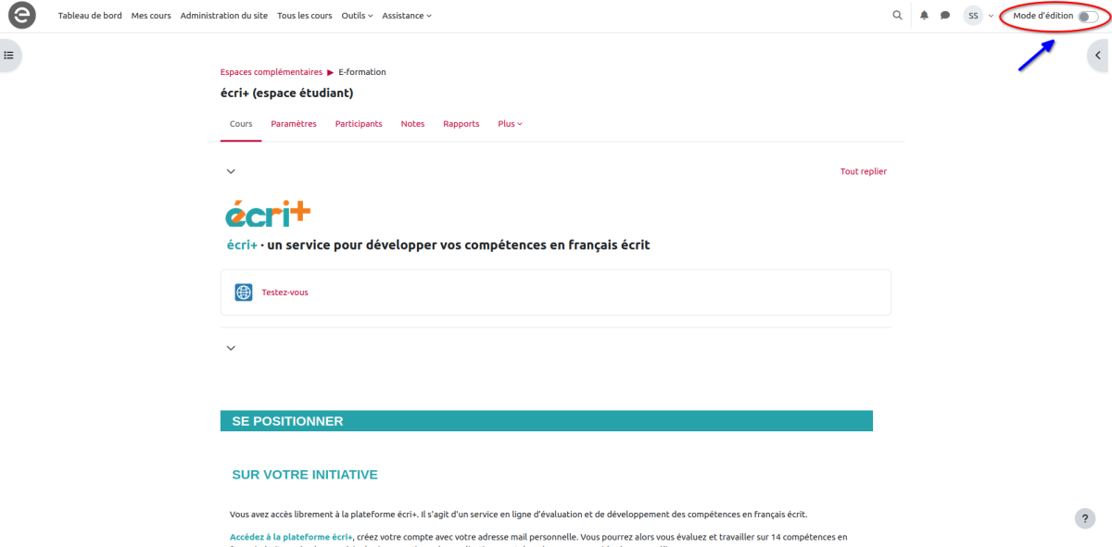Toggle the Mode d'édition switch
Image resolution: width=1112 pixels, height=547 pixels.
[x=1087, y=16]
